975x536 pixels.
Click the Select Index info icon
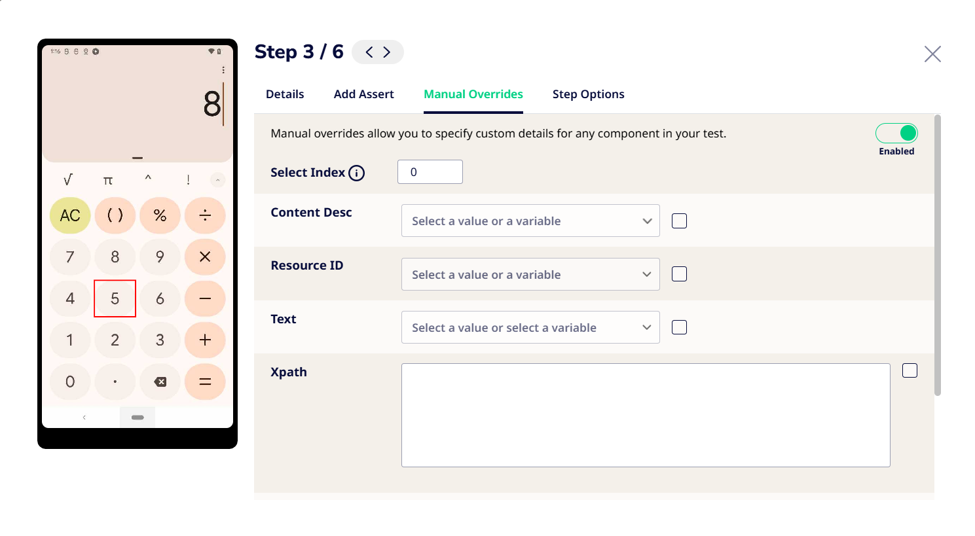click(356, 173)
